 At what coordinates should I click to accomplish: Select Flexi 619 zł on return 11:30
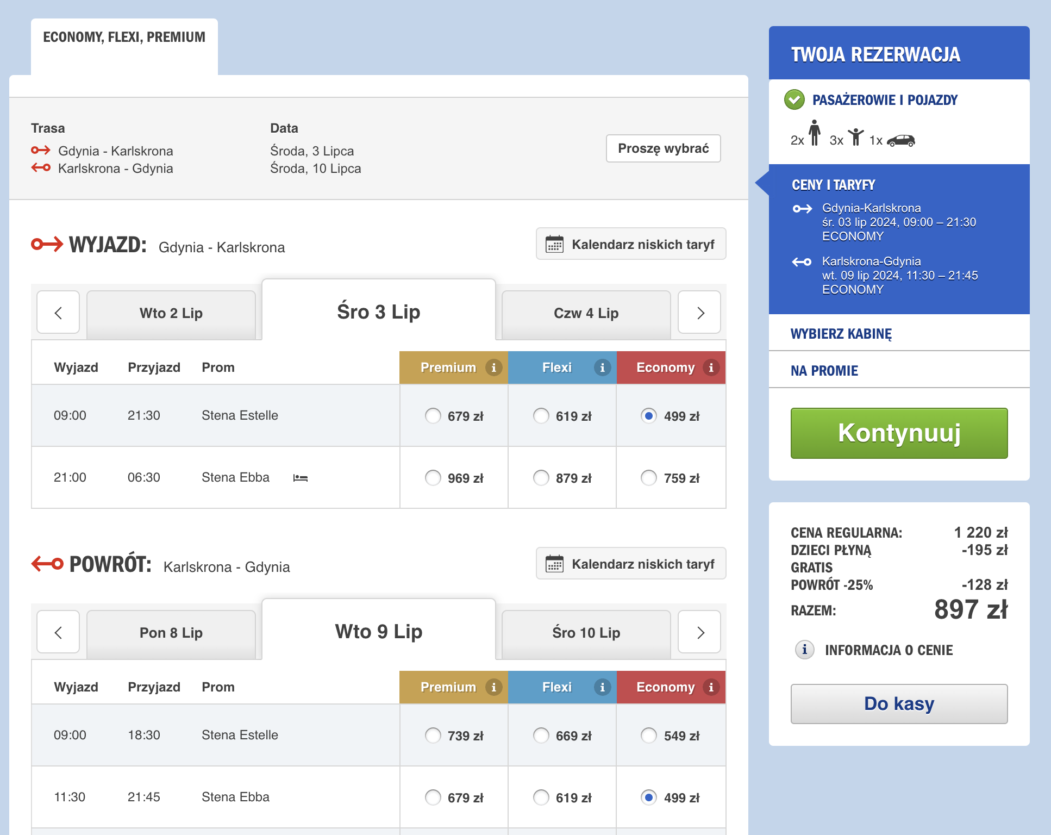coord(541,797)
